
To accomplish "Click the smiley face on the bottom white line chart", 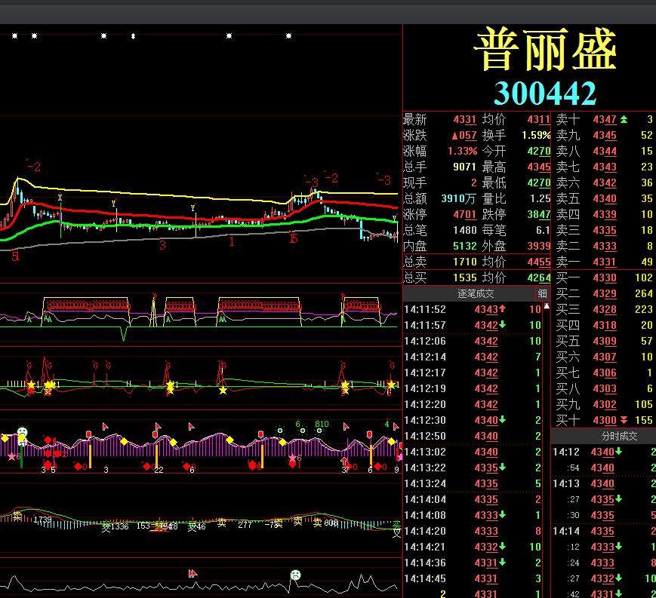I will tap(295, 575).
